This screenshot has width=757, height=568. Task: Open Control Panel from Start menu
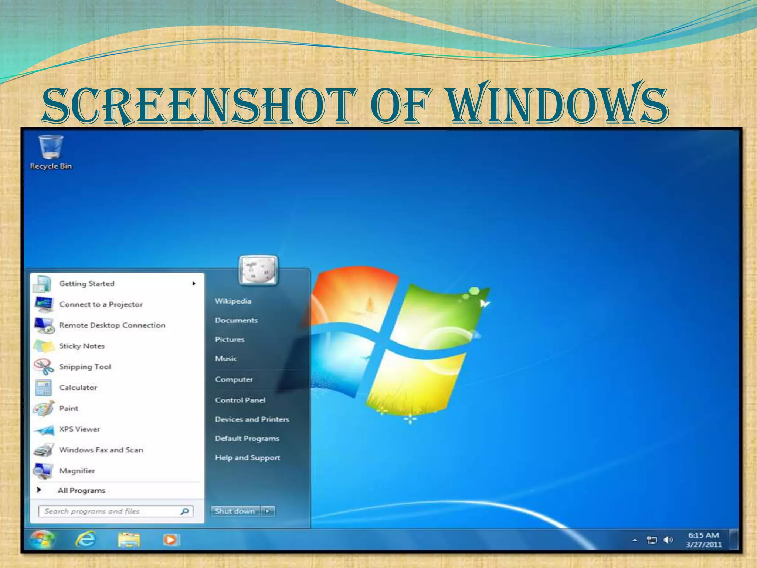pos(240,400)
